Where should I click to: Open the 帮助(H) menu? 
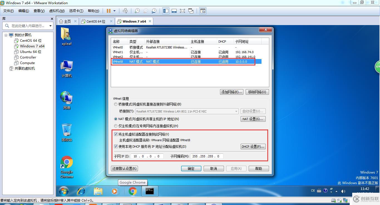click(93, 11)
